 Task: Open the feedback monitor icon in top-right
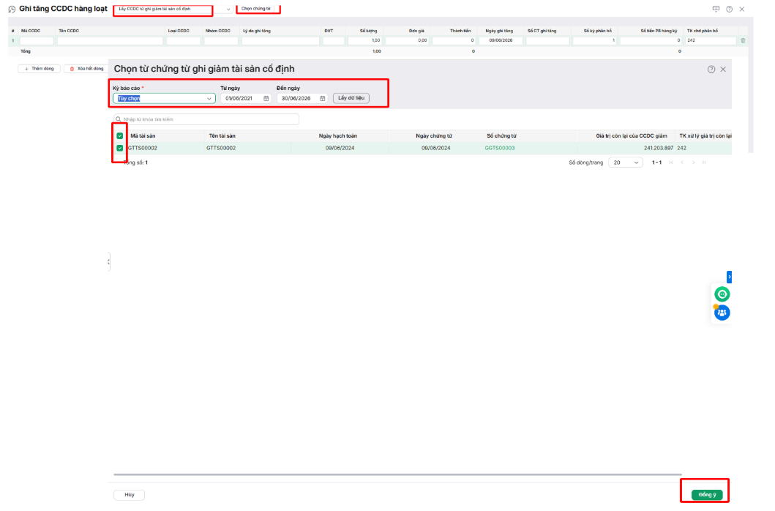(716, 9)
